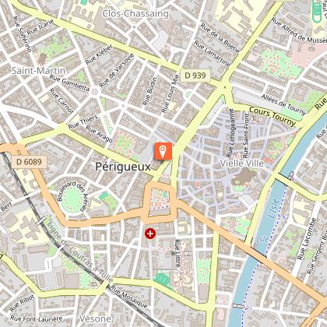Select the D 6089 road shield

click(29, 162)
